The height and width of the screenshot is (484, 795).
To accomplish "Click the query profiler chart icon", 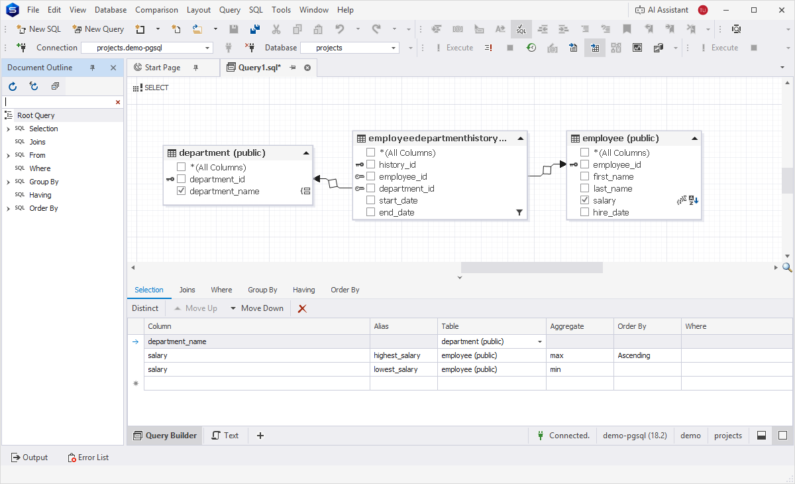I will (637, 48).
